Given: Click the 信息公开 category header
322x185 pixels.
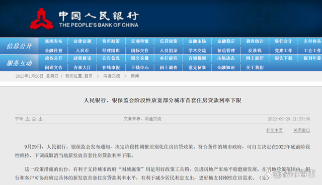Looking at the screenshot, I should coord(19,46).
